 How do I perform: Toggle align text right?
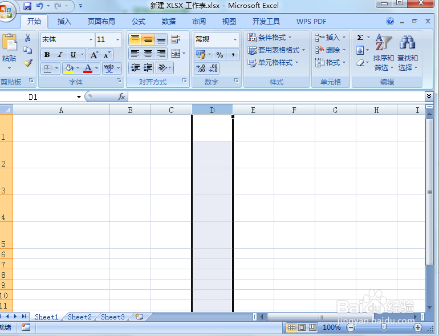(161, 54)
